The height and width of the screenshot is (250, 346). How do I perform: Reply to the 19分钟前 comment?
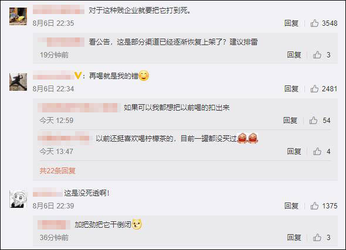tap(294, 54)
